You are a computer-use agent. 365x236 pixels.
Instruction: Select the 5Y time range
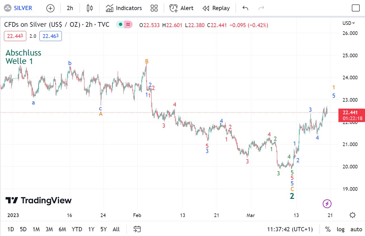pyautogui.click(x=103, y=229)
